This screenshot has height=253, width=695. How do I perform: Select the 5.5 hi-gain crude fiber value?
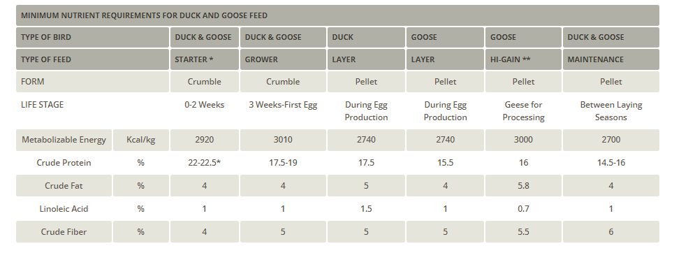(523, 232)
